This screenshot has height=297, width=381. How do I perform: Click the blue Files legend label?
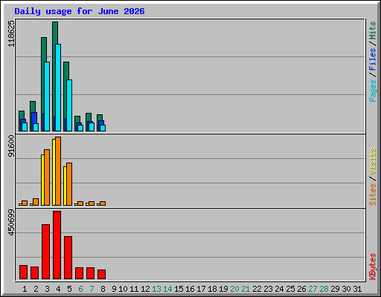373,59
